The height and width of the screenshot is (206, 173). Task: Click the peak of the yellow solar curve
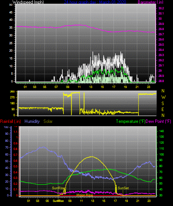[92, 157]
